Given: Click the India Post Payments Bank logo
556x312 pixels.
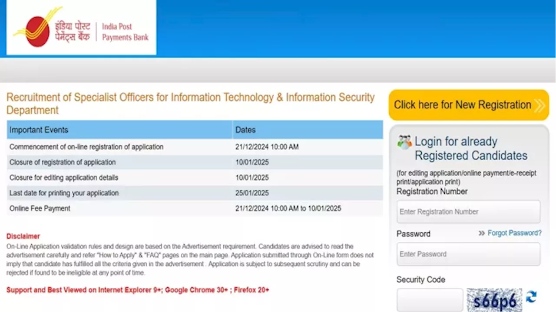Looking at the screenshot, I should click(x=81, y=27).
